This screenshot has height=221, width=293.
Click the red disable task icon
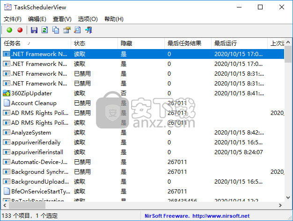20,30
